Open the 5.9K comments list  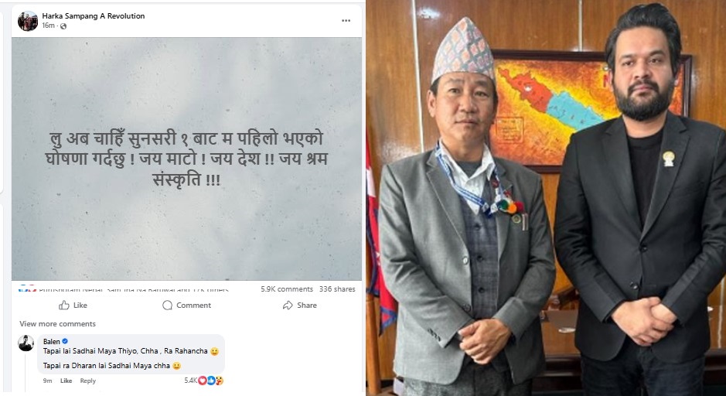tap(287, 289)
